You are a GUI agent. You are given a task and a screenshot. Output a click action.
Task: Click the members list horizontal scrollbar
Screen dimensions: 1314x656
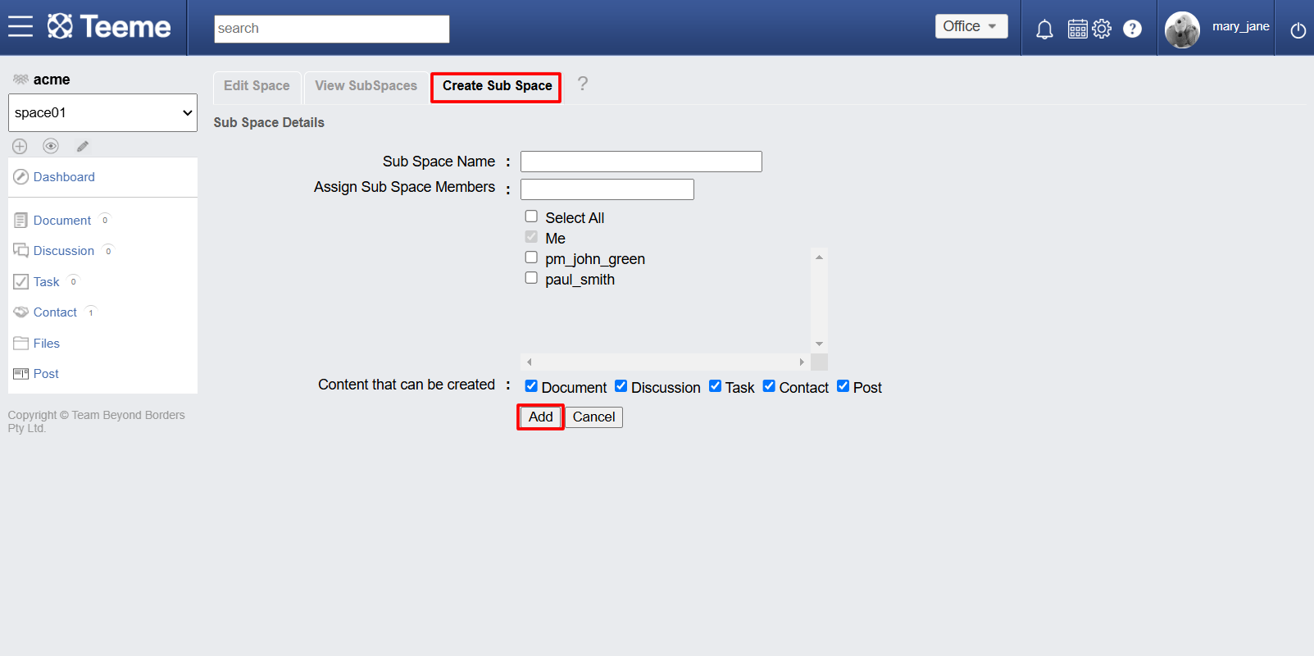[666, 362]
